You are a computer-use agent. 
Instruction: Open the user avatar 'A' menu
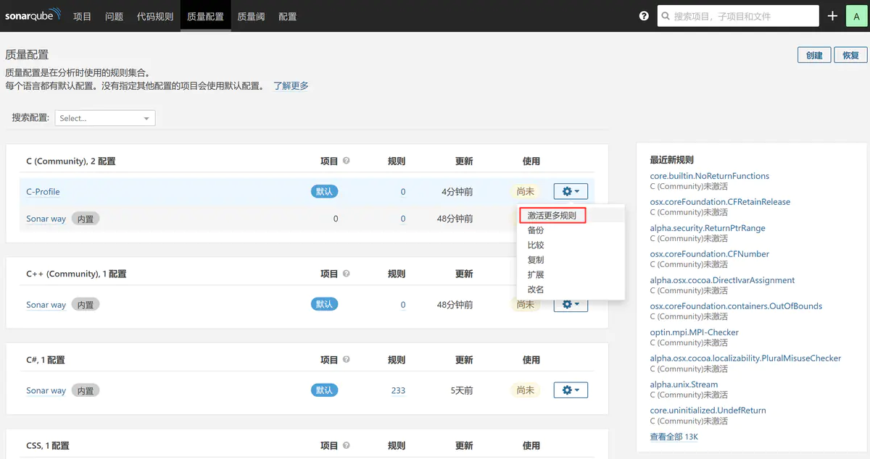point(856,16)
